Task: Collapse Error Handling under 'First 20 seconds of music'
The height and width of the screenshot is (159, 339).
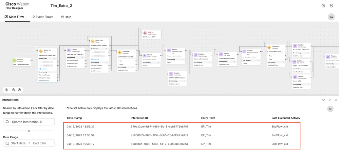Action: (234, 61)
